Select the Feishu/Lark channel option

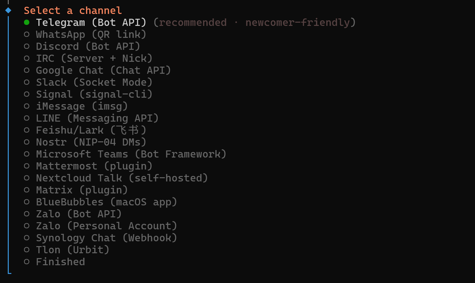[27, 130]
